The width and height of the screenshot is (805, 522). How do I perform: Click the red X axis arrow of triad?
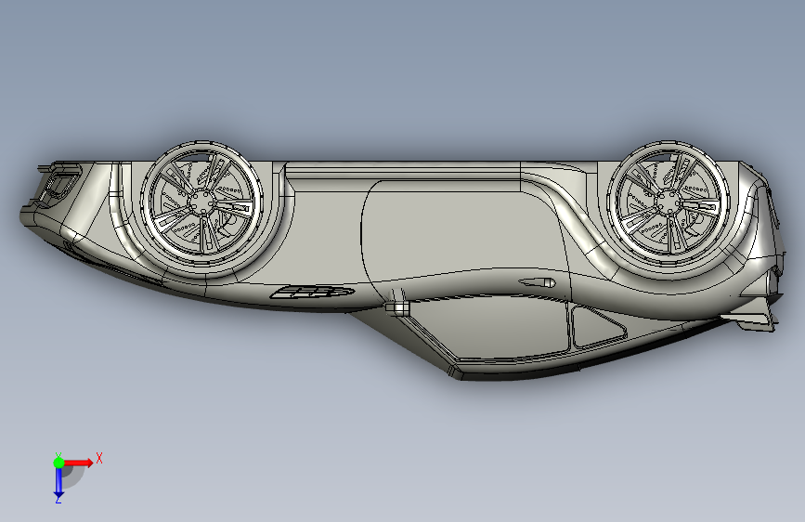[78, 463]
